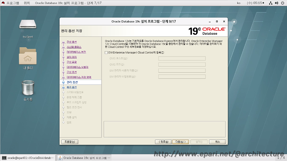287x161 pixels.
Task: Switch to Oracle Database 19c installer taskbar item
Action: pyautogui.click(x=84, y=158)
